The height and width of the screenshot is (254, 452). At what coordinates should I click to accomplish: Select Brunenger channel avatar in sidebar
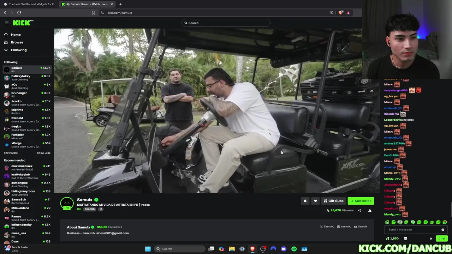pos(7,95)
